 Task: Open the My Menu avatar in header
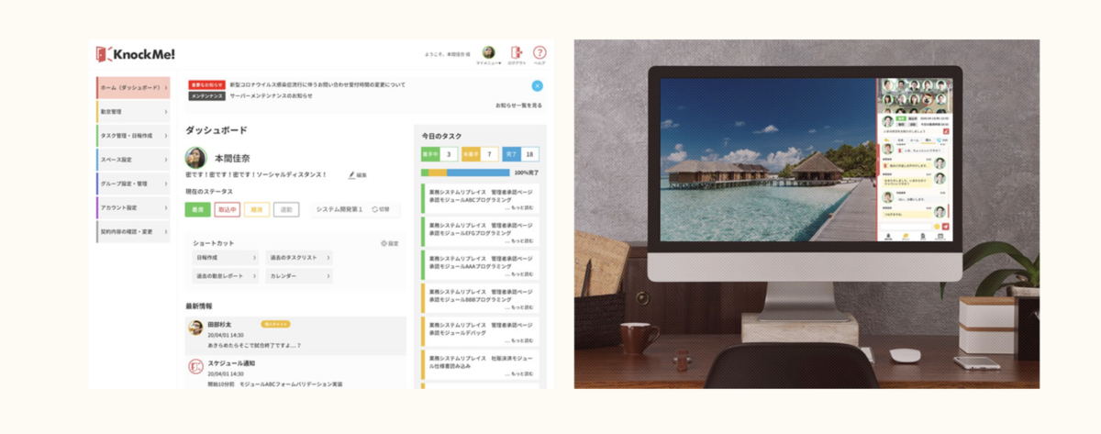(489, 52)
